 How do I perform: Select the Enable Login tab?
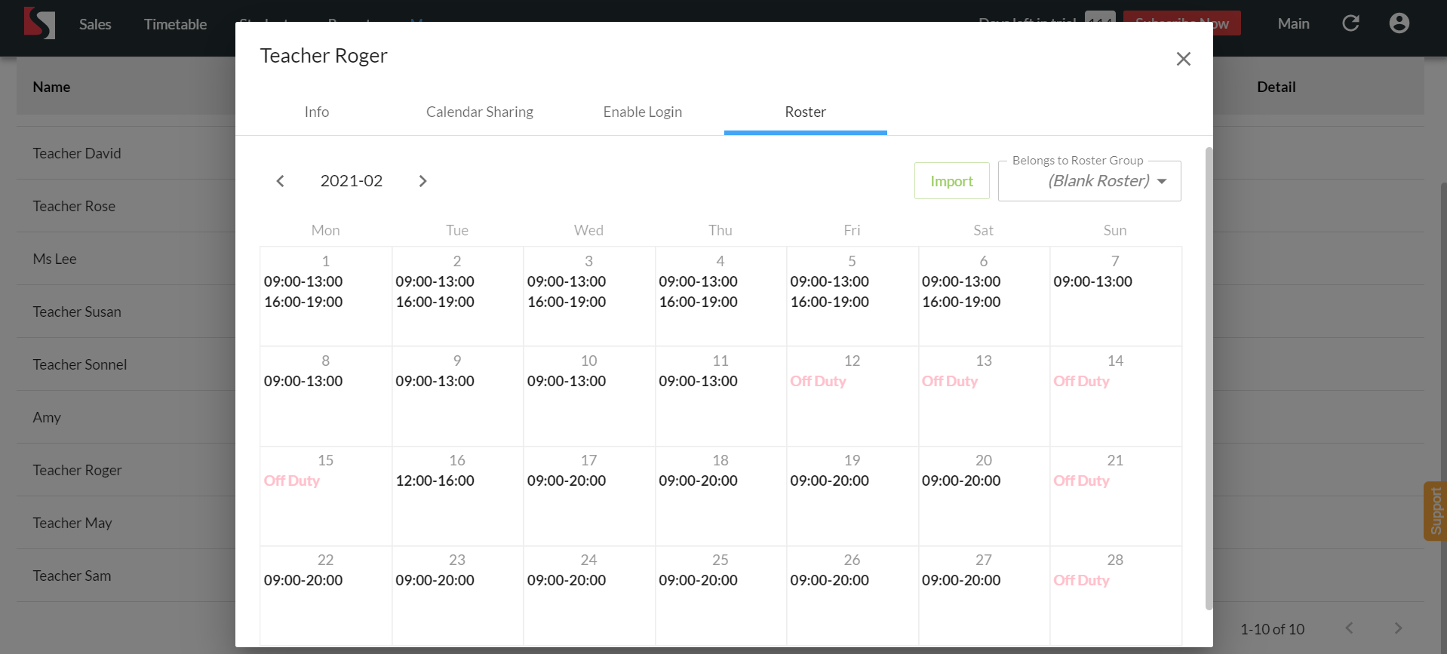(642, 112)
